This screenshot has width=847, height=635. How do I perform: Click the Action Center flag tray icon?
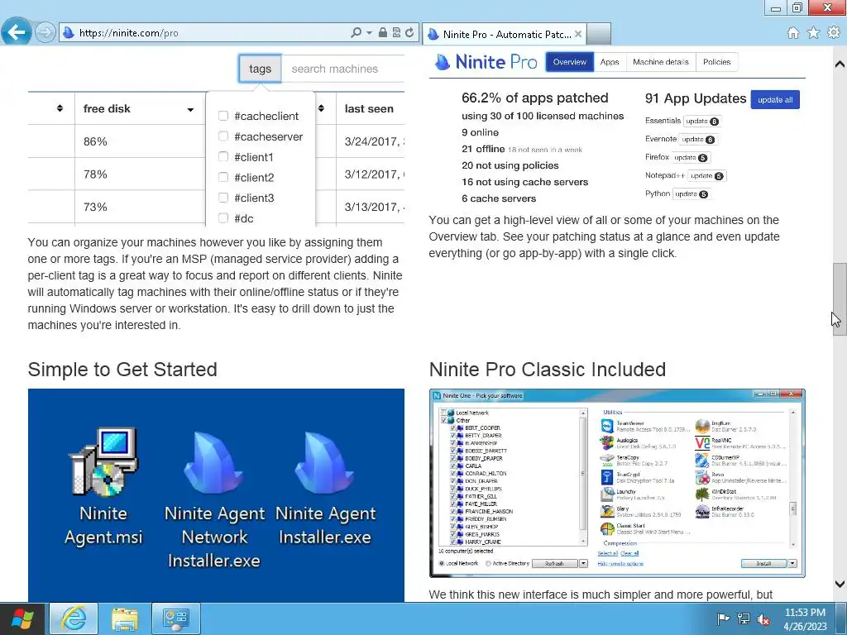click(x=723, y=618)
